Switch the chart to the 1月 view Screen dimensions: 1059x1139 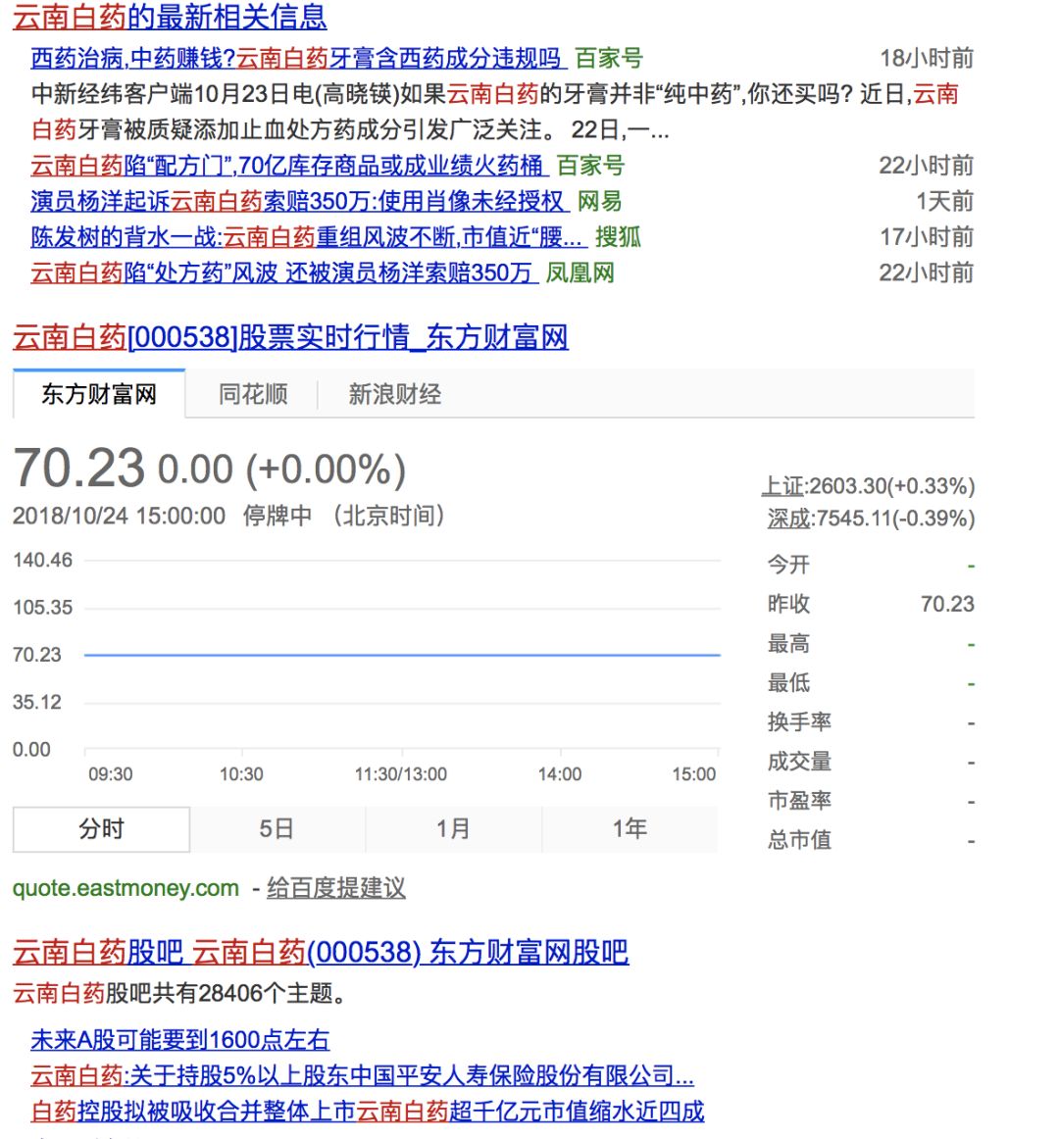[453, 828]
